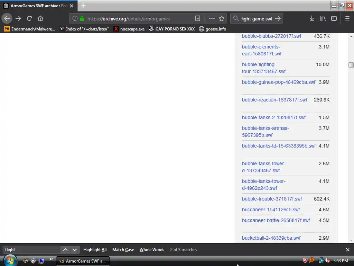Reload the current page
This screenshot has width=354, height=266.
29,19
